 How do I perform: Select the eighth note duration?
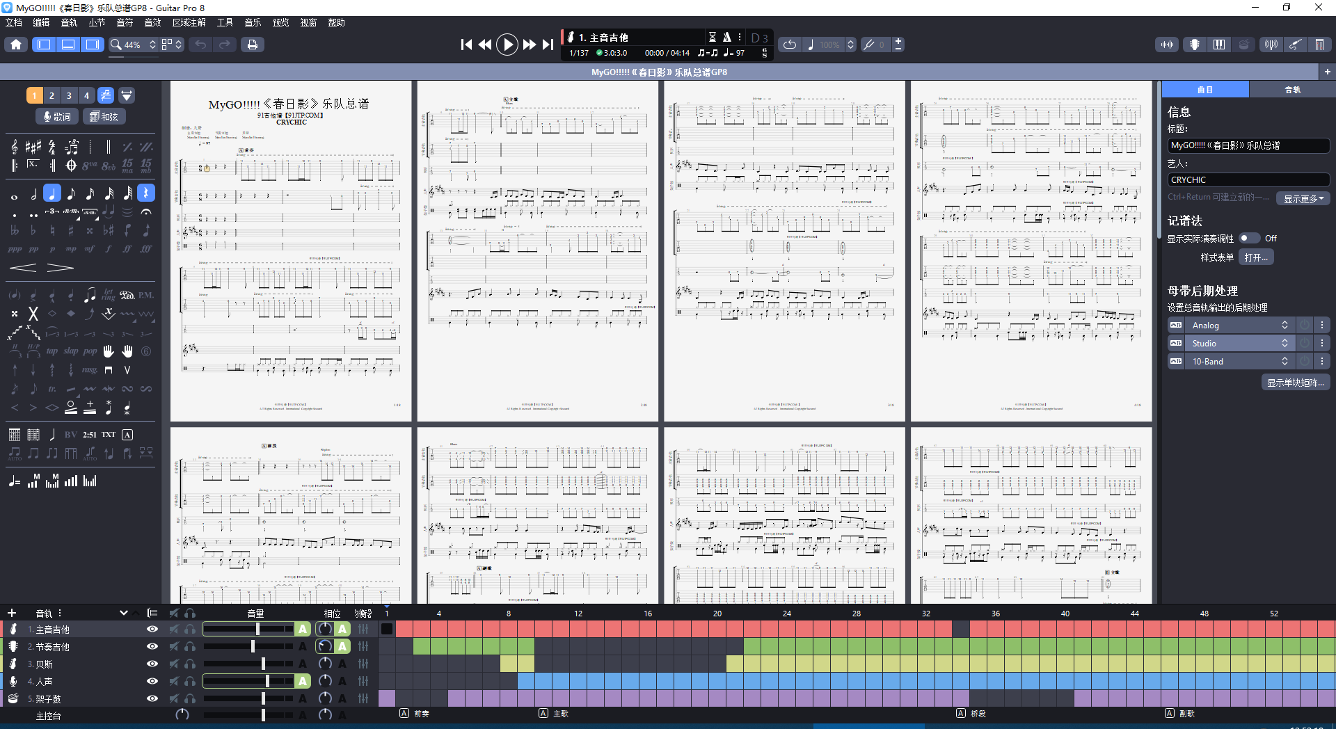pos(71,193)
